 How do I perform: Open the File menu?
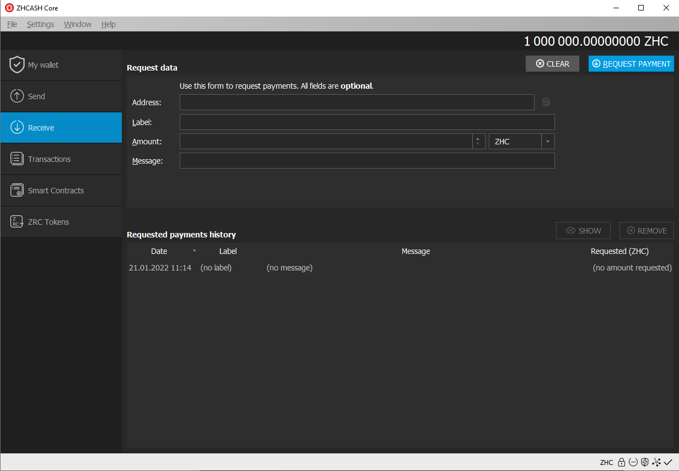pos(12,24)
